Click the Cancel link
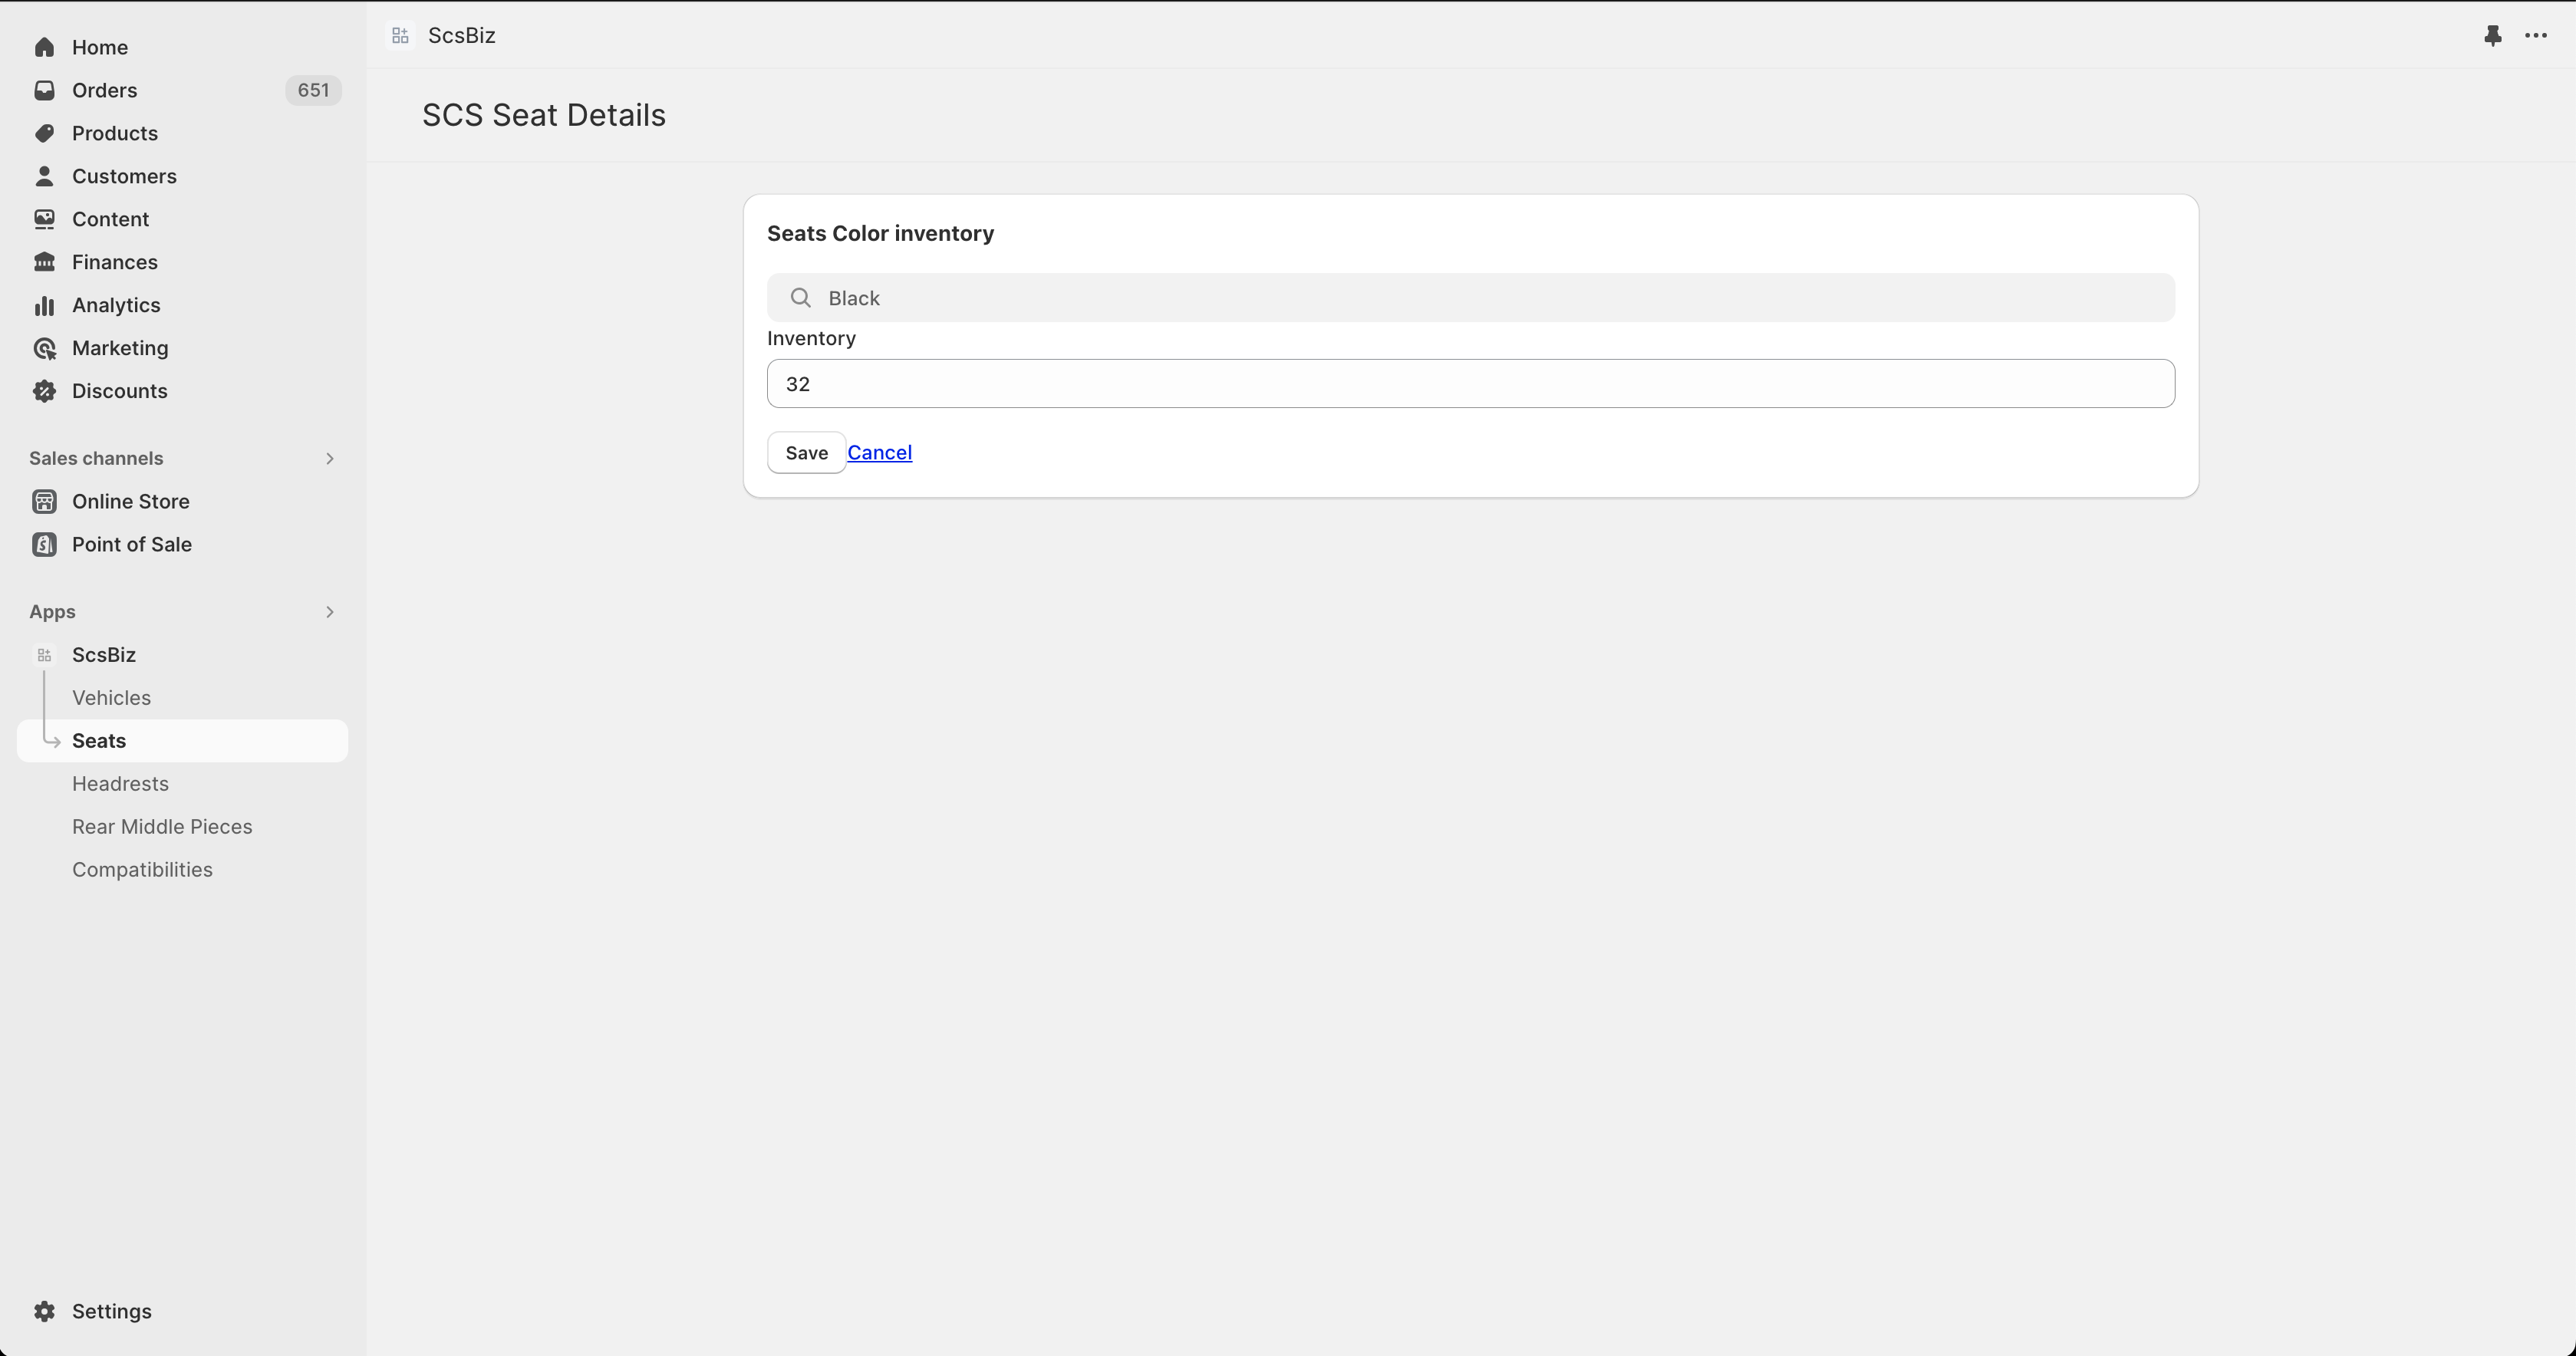 [879, 452]
